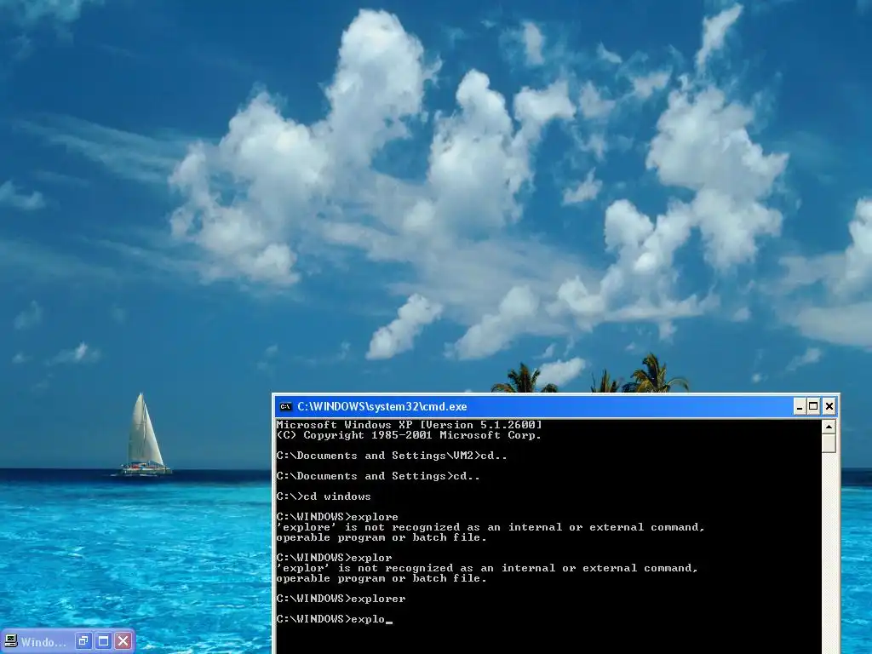Click the "'explor' is not recognized" error line
Screen dimensions: 872x654
pyautogui.click(x=487, y=568)
